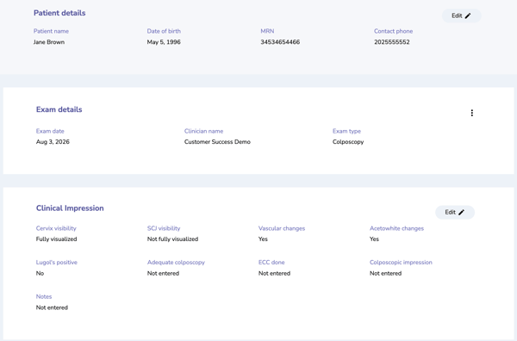Click the Lugol's positive label
517x341 pixels.
coord(56,263)
